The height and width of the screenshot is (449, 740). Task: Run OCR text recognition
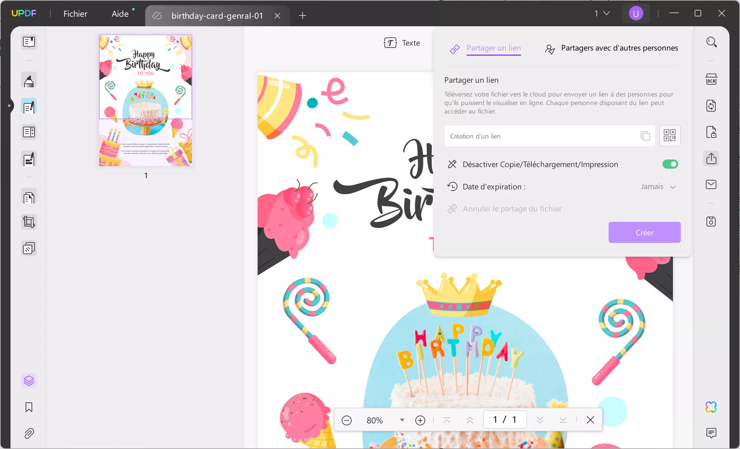tap(711, 79)
